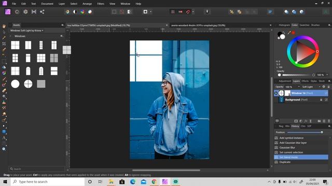Toggle the Snapping magnet icon
The image size is (332, 186).
188,12
